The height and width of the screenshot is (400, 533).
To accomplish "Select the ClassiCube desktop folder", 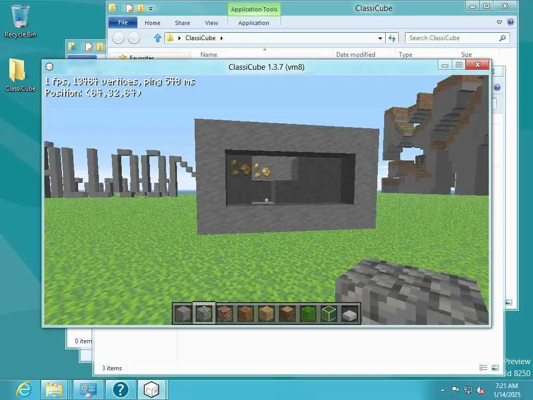I will pos(20,75).
